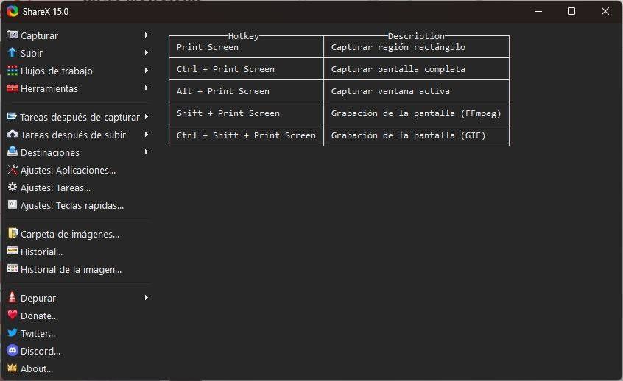Screen dimensions: 623x381
Task: Open the About dialog link
Action: [37, 368]
